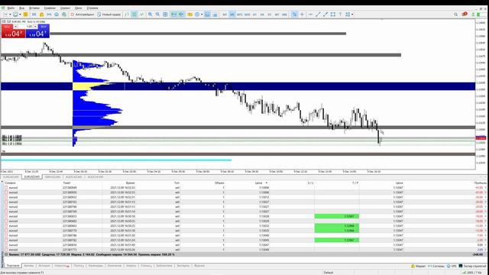
Task: Select the arrows objects tool
Action: [x=348, y=15]
